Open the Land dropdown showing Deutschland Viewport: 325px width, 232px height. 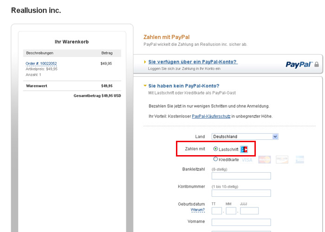[x=245, y=137]
